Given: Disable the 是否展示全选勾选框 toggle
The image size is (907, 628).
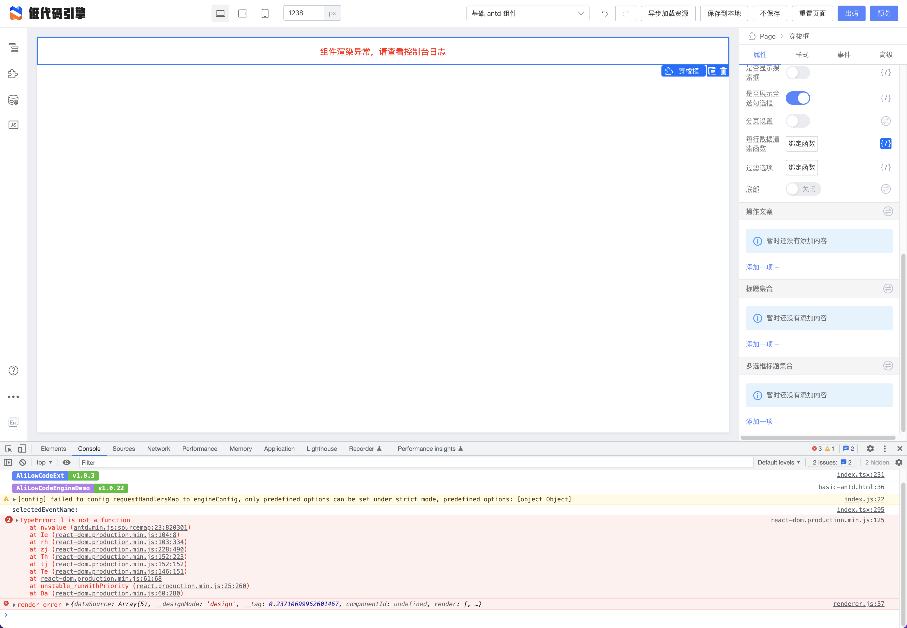Looking at the screenshot, I should (x=798, y=98).
